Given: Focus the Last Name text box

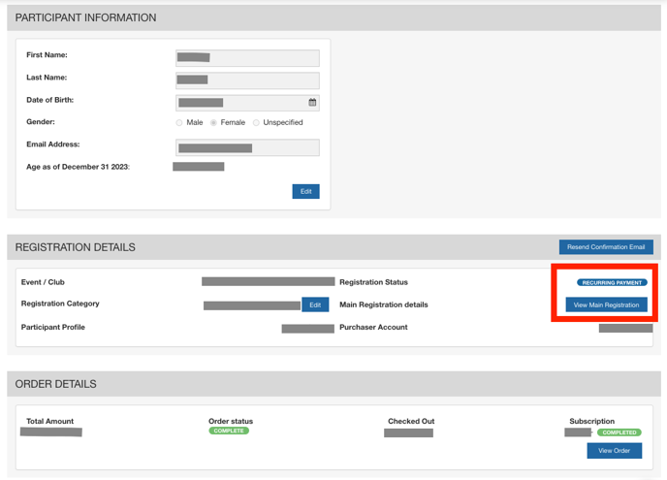Looking at the screenshot, I should coord(247,80).
